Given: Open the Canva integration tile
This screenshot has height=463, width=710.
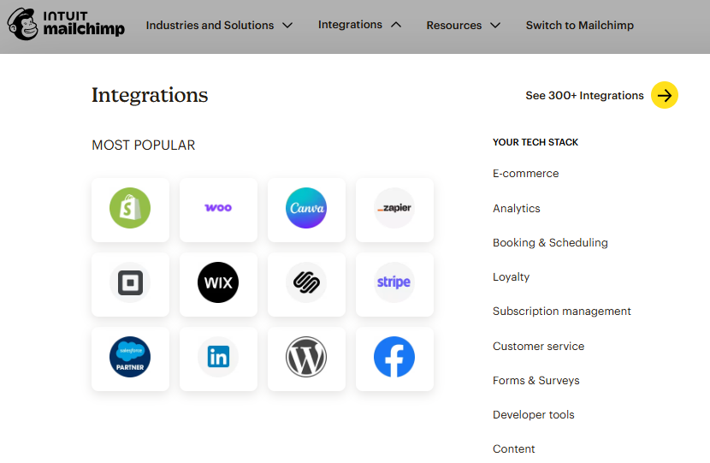Looking at the screenshot, I should tap(306, 210).
